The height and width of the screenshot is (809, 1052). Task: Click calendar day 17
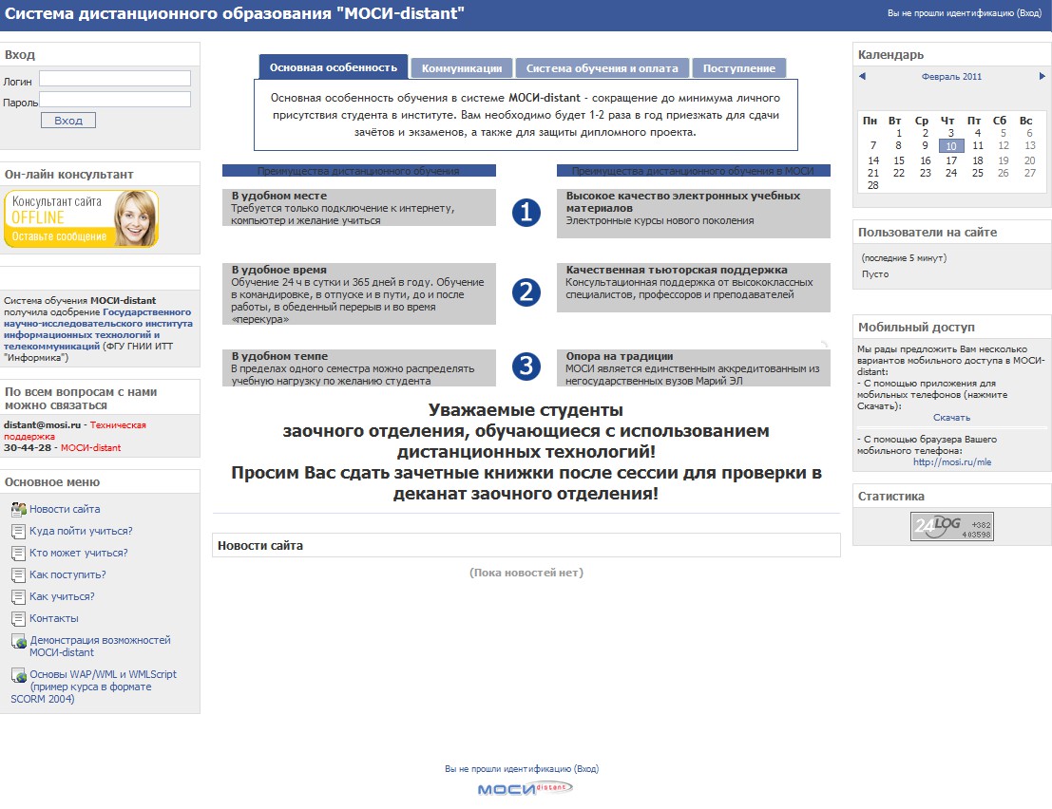point(951,160)
